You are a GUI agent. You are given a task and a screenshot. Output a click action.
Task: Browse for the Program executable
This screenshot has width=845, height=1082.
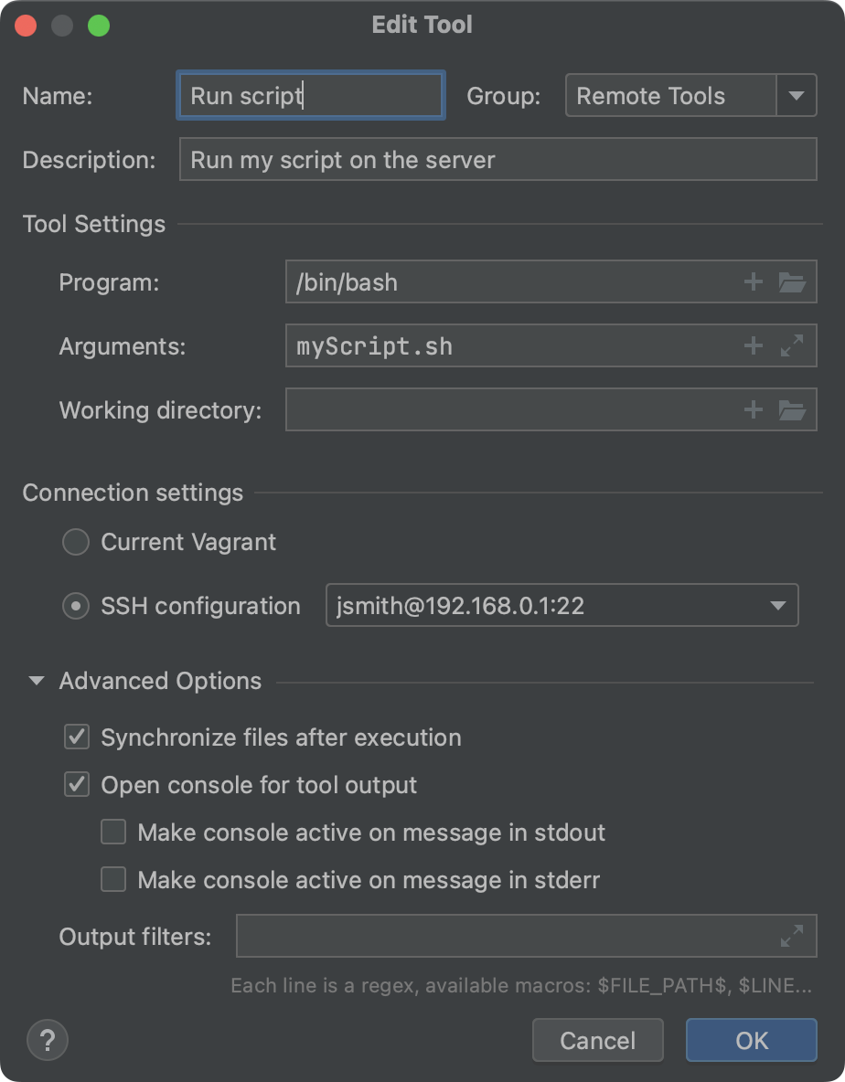[792, 281]
